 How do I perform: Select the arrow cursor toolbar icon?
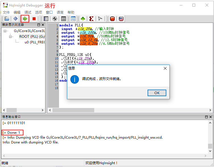(x=100, y=19)
